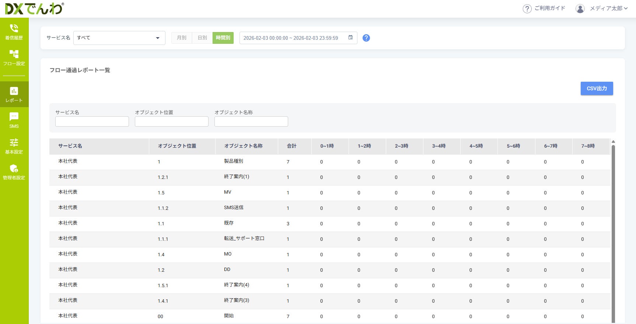Select the DD object name cell
636x324 pixels.
pos(227,270)
